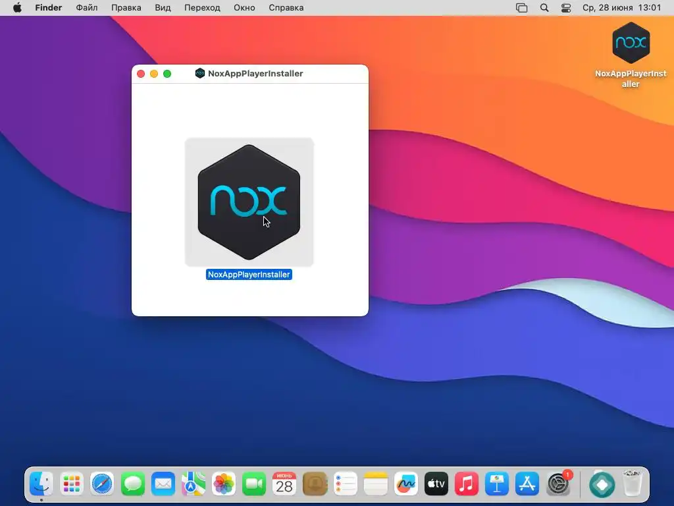Open the Apple TV app from the Dock
The width and height of the screenshot is (674, 506).
(x=436, y=484)
